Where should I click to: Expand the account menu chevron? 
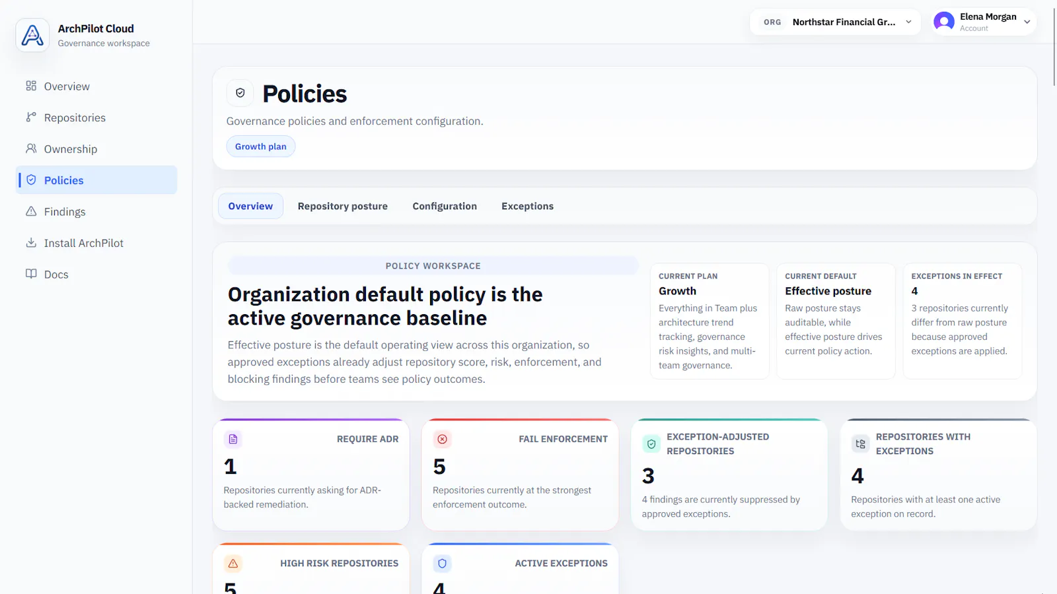pos(1027,22)
